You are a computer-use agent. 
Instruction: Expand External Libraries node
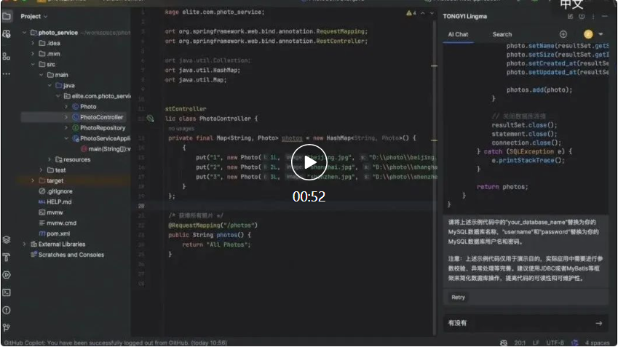25,244
